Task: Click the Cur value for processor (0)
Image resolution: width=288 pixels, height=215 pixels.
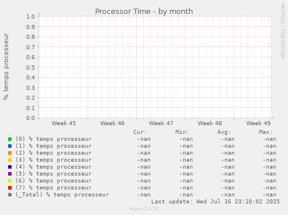Action: coord(144,139)
